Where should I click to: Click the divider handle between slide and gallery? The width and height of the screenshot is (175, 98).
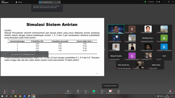pos(105,50)
